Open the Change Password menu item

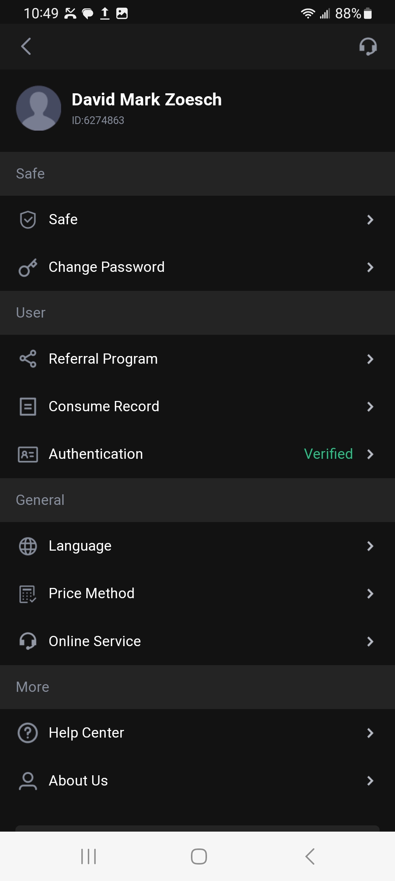pyautogui.click(x=106, y=267)
